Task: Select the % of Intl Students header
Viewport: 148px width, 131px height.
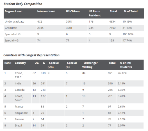Action: click(x=126, y=65)
